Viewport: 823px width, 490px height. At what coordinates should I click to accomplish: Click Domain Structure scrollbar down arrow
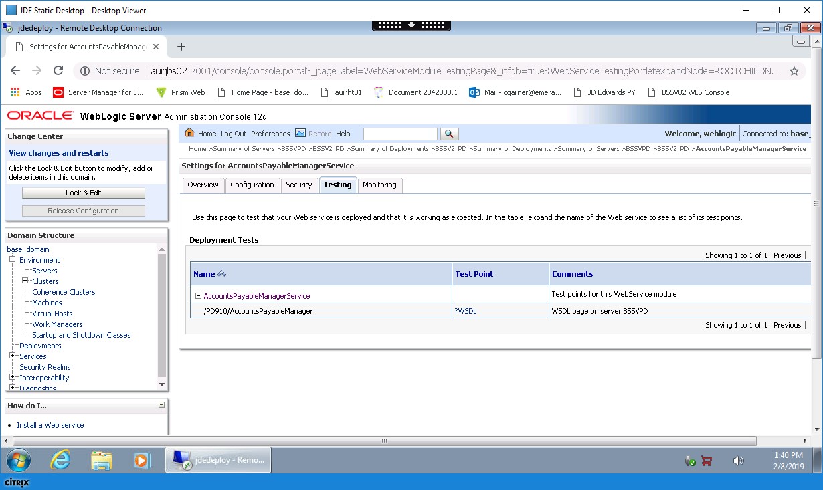tap(161, 384)
